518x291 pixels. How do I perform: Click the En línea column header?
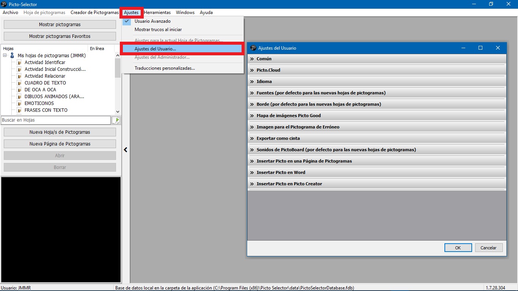click(x=101, y=48)
